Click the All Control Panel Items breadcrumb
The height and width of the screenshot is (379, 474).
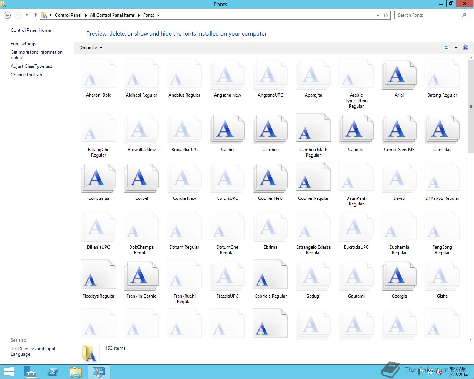[x=112, y=15]
